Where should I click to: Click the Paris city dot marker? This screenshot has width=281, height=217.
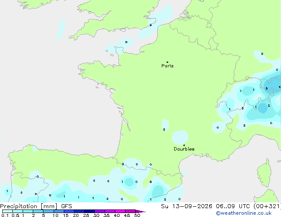pyautogui.click(x=168, y=62)
